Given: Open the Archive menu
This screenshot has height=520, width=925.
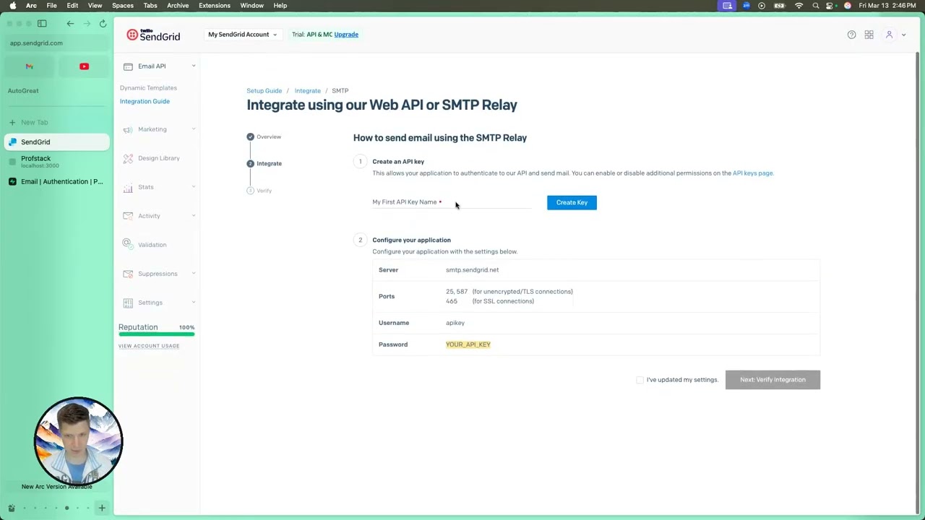Looking at the screenshot, I should 178,6.
